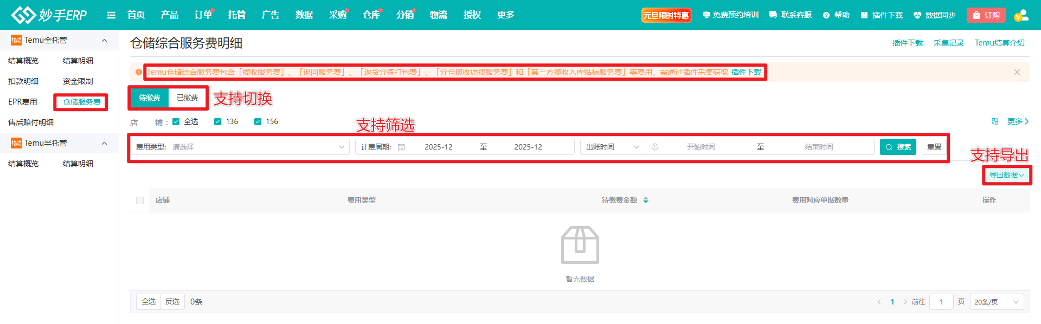This screenshot has width=1041, height=324.
Task: Go to the next page arrow
Action: pyautogui.click(x=905, y=302)
